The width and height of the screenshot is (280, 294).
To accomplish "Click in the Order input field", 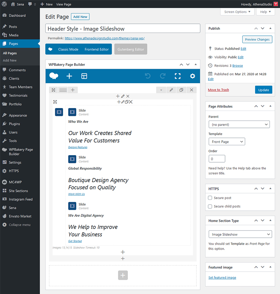I will (x=217, y=159).
